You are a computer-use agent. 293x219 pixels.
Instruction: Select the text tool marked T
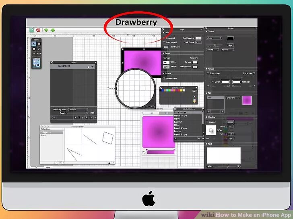[34, 54]
